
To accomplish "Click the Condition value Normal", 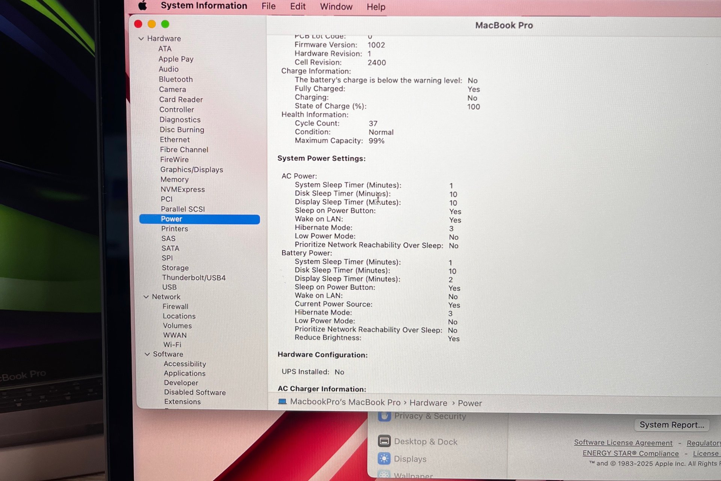I will click(x=381, y=132).
